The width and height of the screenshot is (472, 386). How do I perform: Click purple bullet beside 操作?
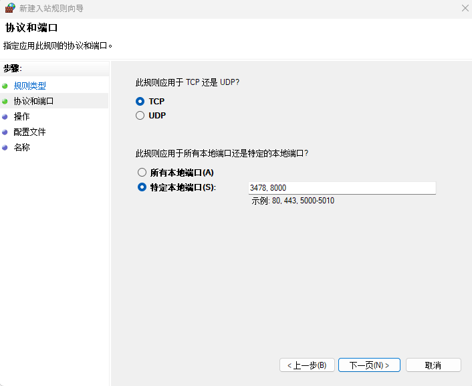click(x=5, y=116)
